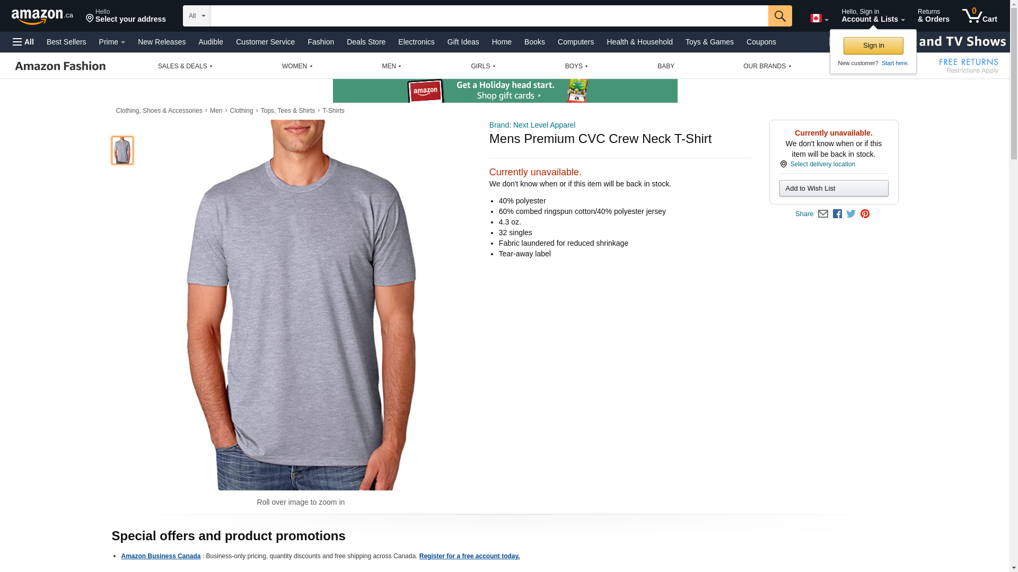The width and height of the screenshot is (1018, 572).
Task: Expand the WOMEN fashion menu
Action: pos(297,66)
